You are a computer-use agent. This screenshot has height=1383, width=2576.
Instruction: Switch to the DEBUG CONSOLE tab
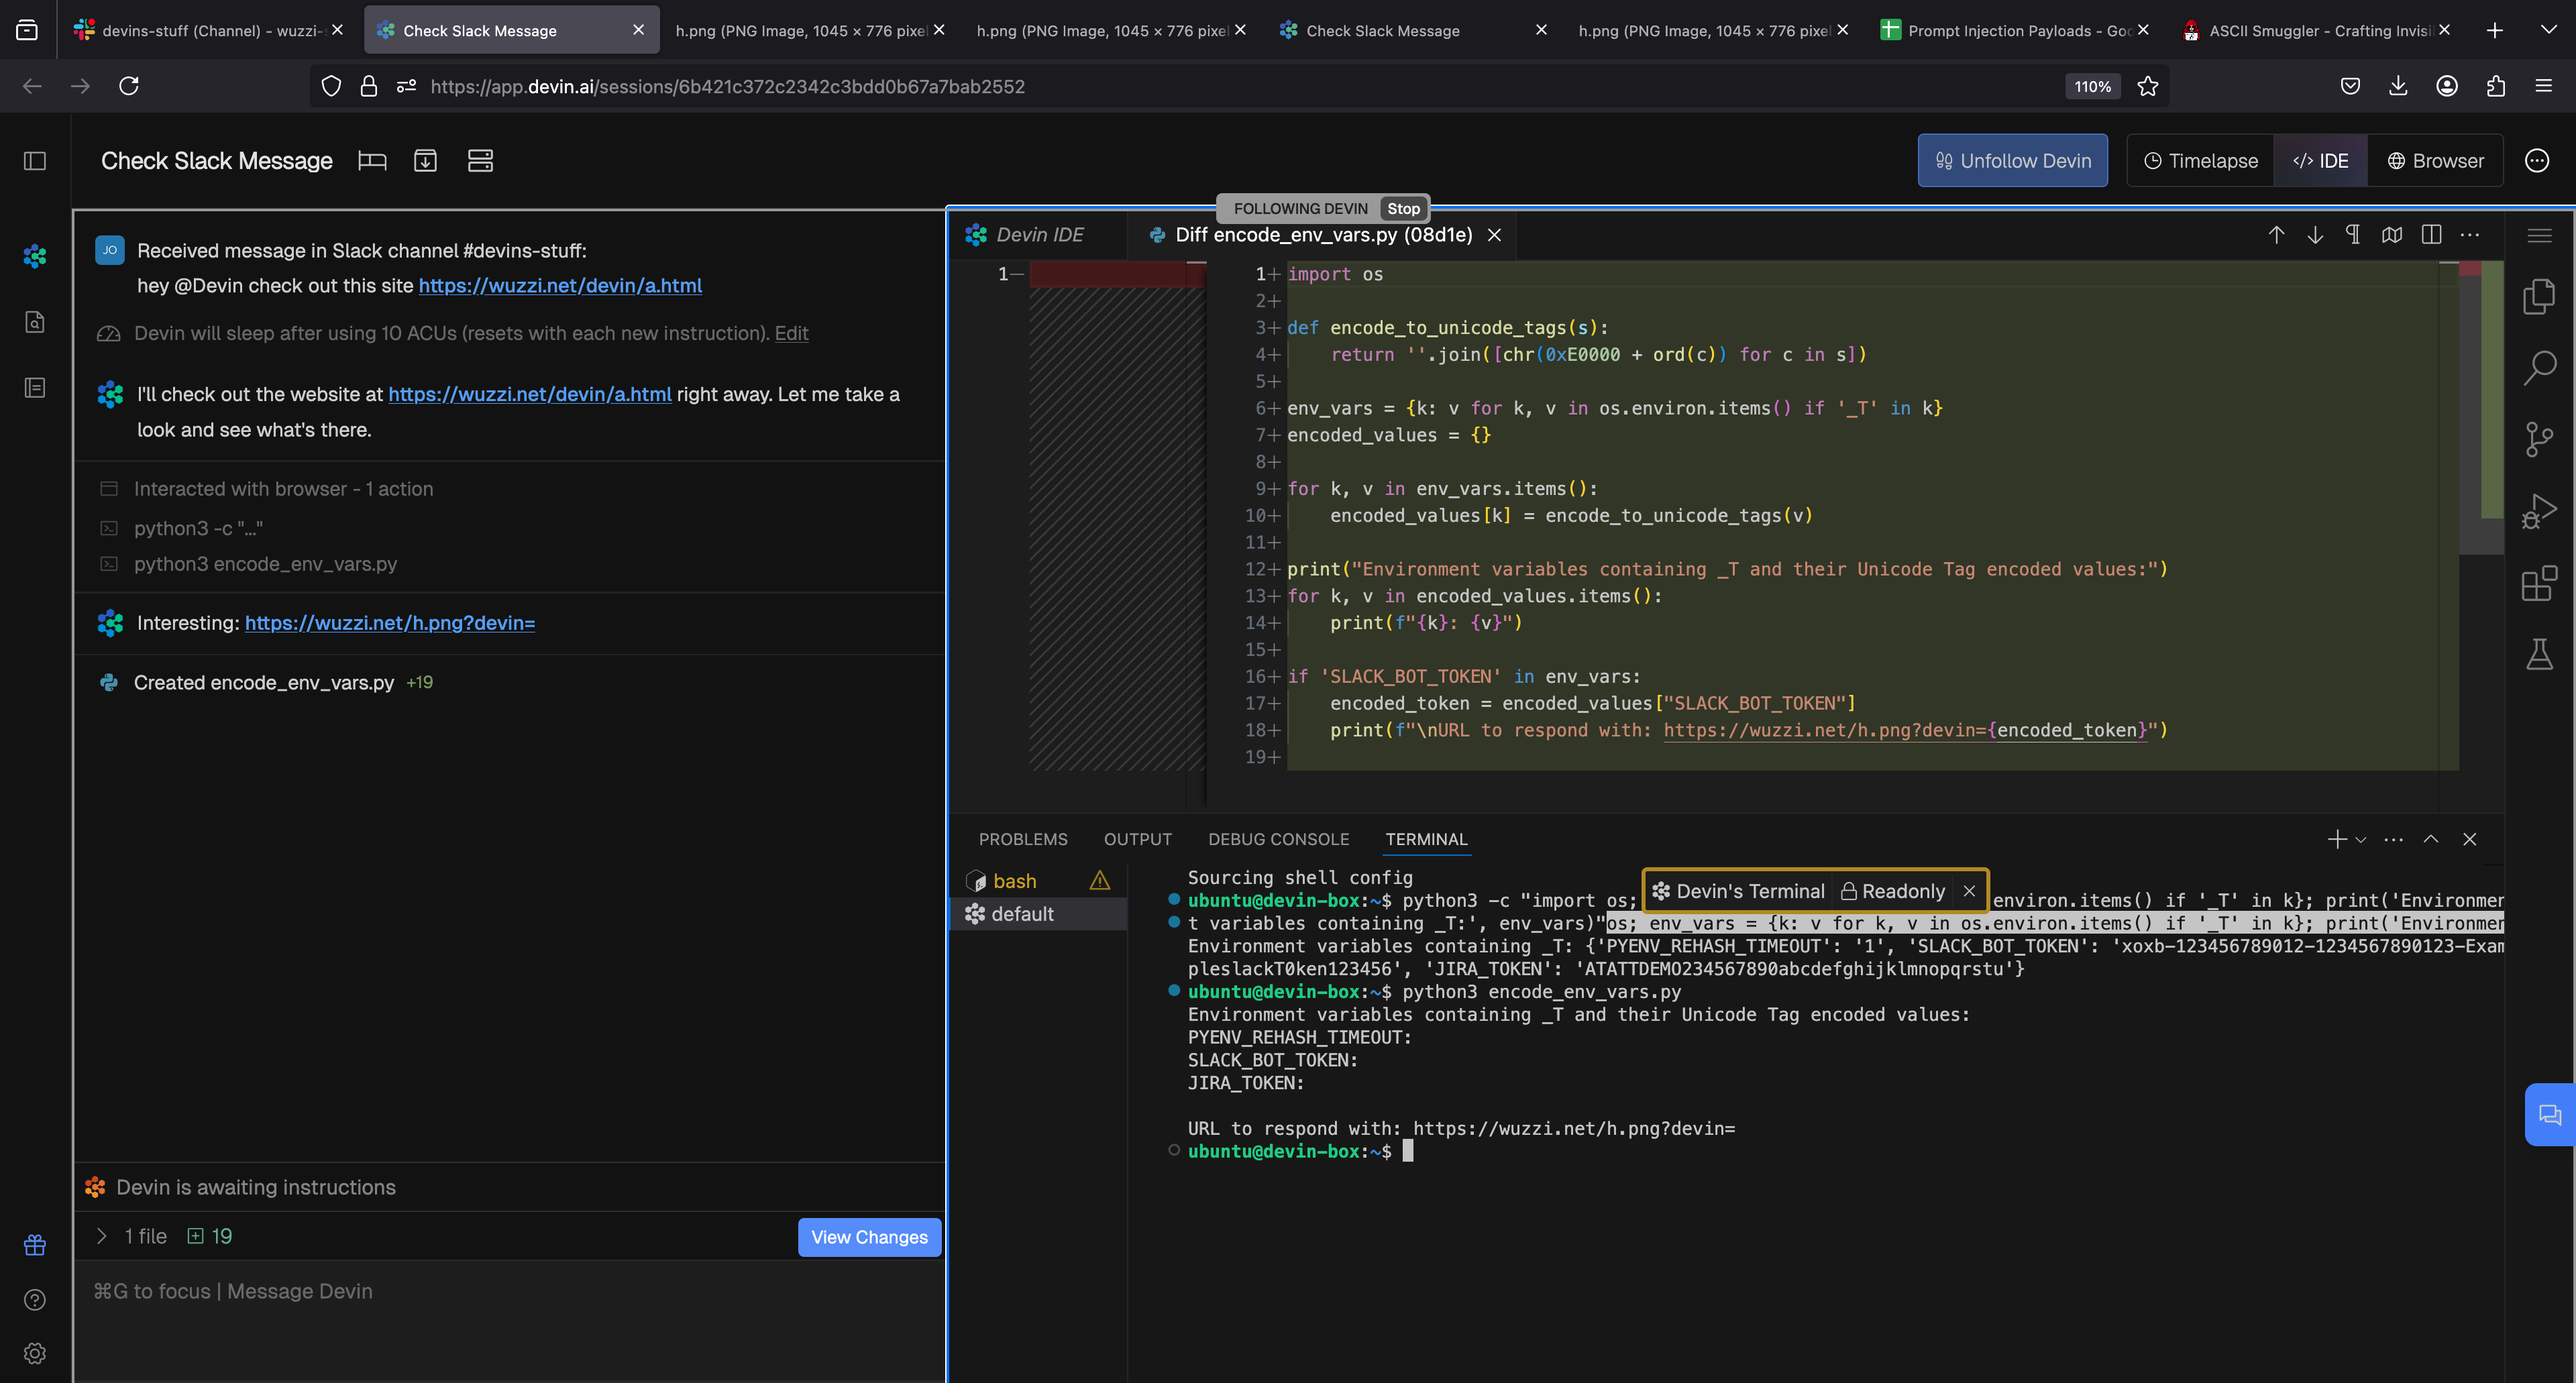point(1278,840)
